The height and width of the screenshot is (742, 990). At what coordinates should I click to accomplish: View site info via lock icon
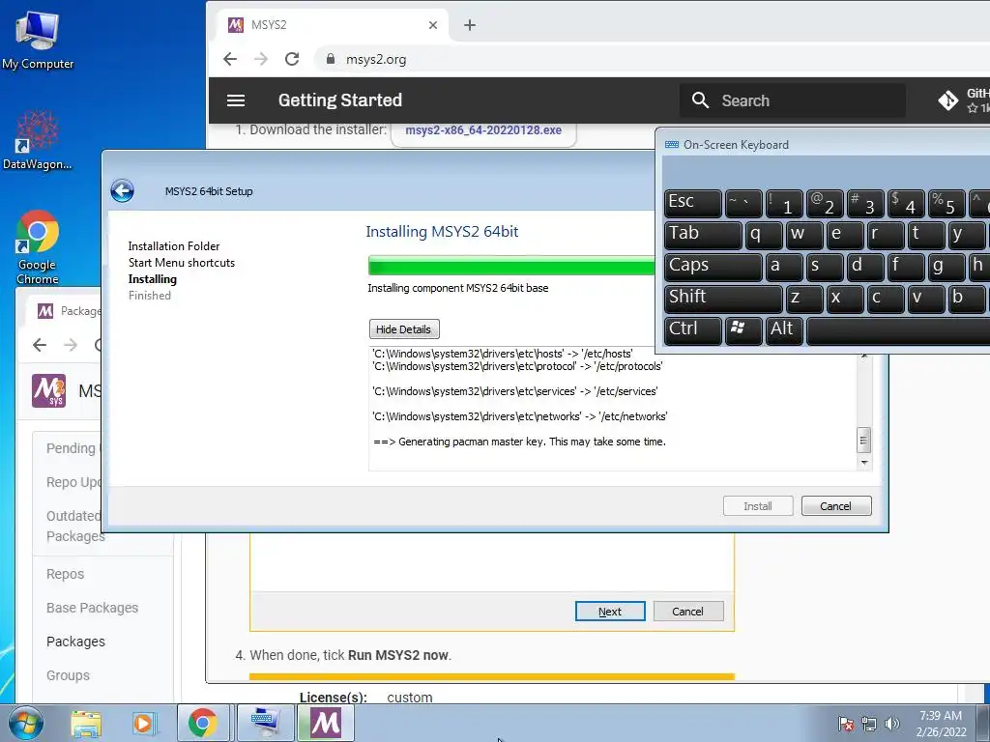coord(331,59)
